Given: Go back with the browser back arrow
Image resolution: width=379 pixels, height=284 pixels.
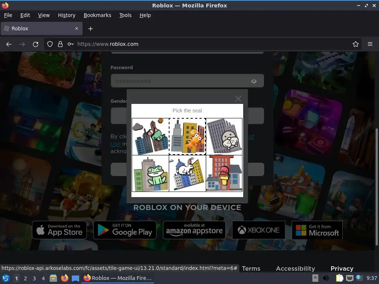Looking at the screenshot, I should pos(9,44).
